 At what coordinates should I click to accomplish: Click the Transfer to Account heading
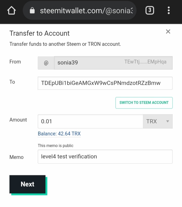(x=39, y=33)
